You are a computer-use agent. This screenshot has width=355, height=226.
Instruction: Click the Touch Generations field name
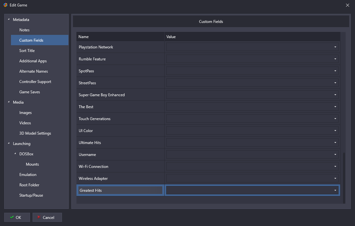(95, 119)
